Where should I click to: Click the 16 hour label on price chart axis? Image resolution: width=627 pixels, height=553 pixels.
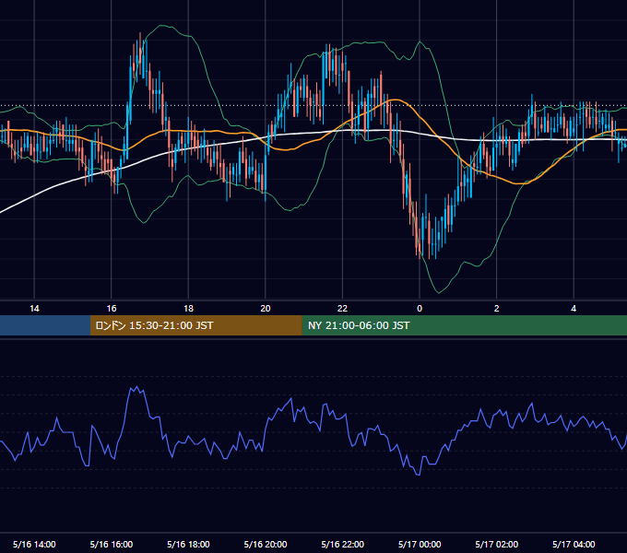(112, 309)
